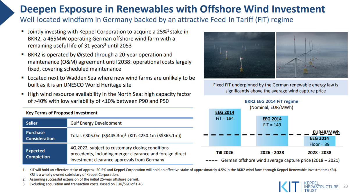The height and width of the screenshot is (193, 349).
Task: Click the Till 2026 axis label
Action: coord(225,152)
